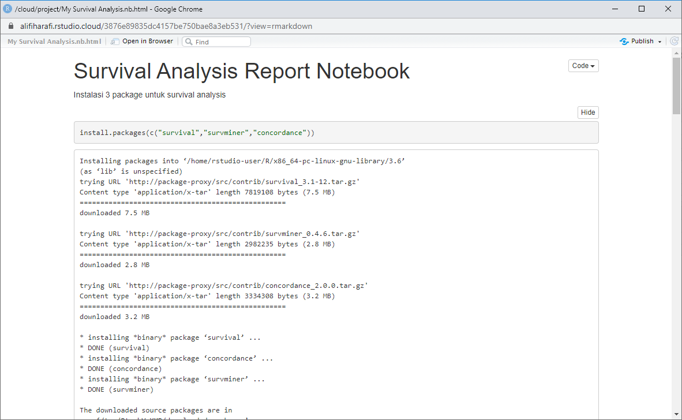Click the '* DONE (survminer)' line
The width and height of the screenshot is (682, 420).
click(117, 389)
